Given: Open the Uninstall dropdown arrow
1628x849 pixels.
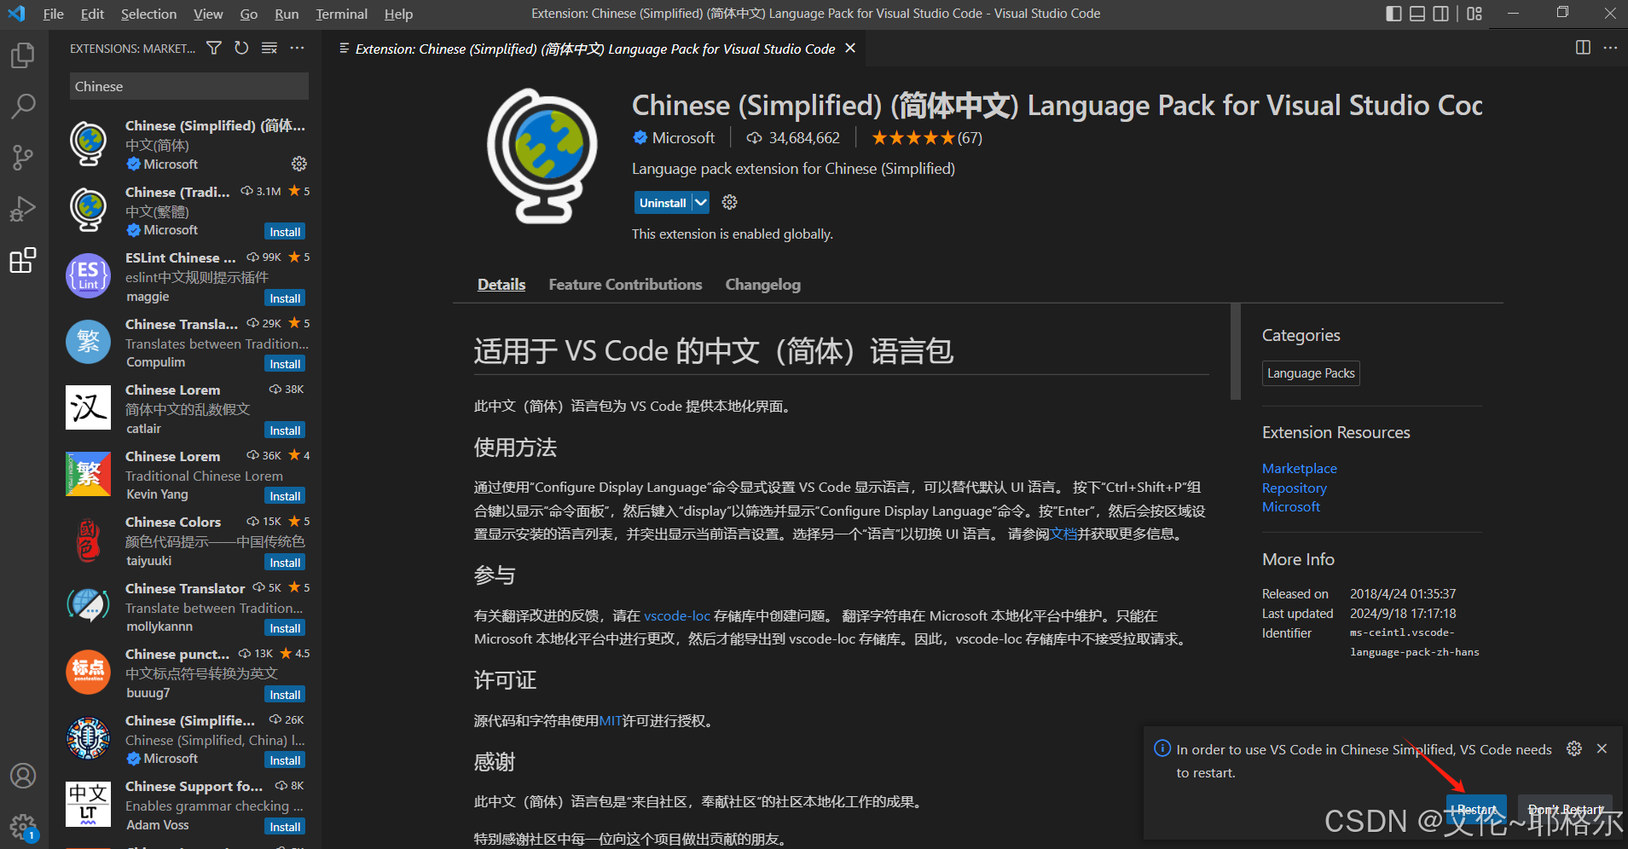Looking at the screenshot, I should 700,202.
